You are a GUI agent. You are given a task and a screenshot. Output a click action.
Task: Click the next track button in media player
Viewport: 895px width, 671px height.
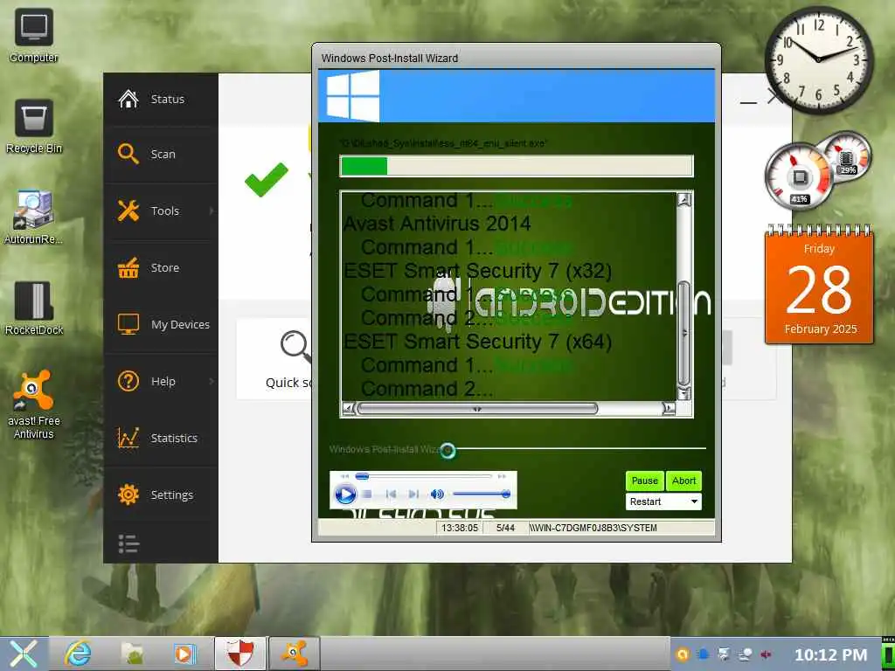click(x=413, y=495)
